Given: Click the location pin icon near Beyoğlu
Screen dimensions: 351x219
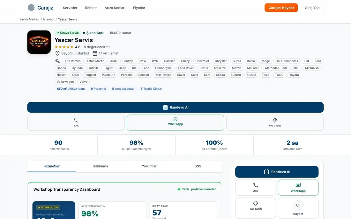Looking at the screenshot, I should pyautogui.click(x=57, y=53).
